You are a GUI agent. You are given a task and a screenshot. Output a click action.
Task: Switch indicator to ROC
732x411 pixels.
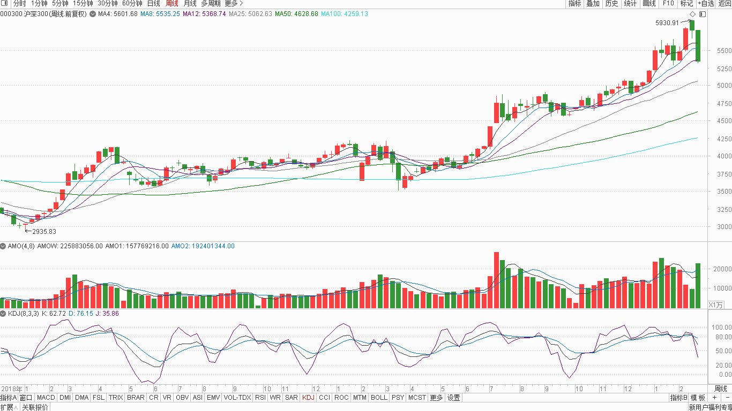click(341, 398)
